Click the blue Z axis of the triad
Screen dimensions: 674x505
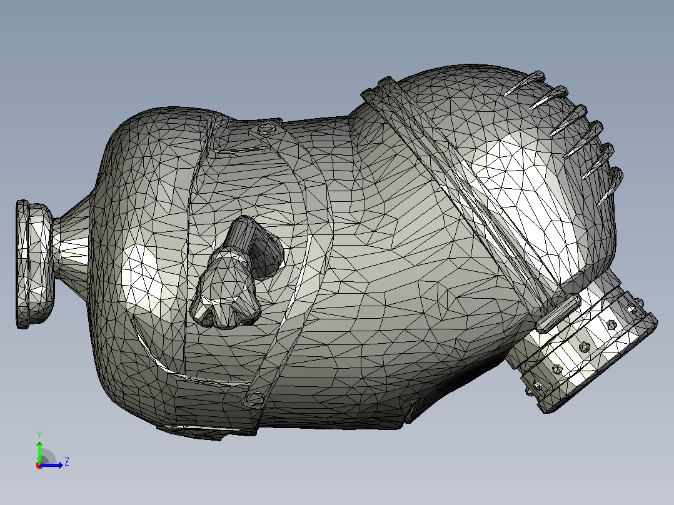pyautogui.click(x=51, y=465)
